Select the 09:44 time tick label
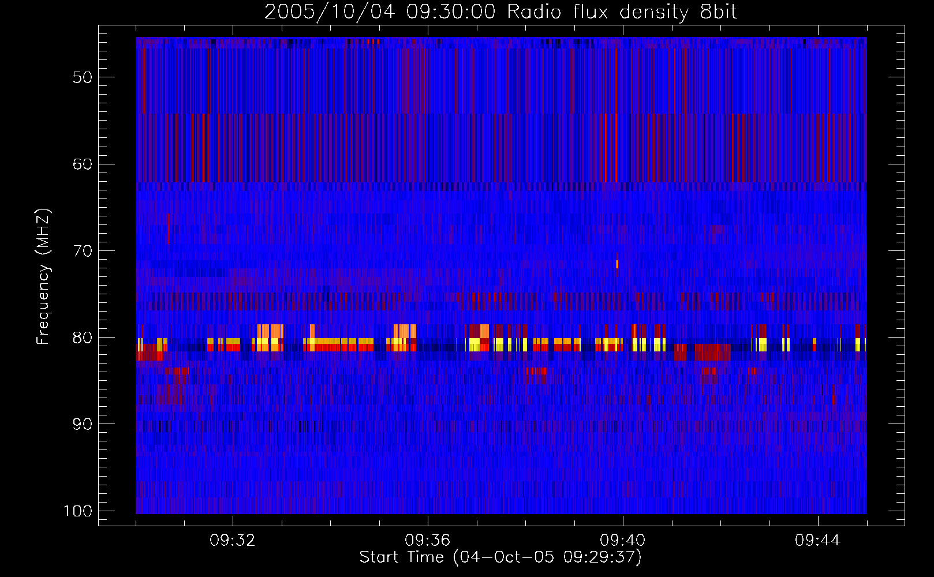Screen dimensions: 934x577 coord(818,541)
